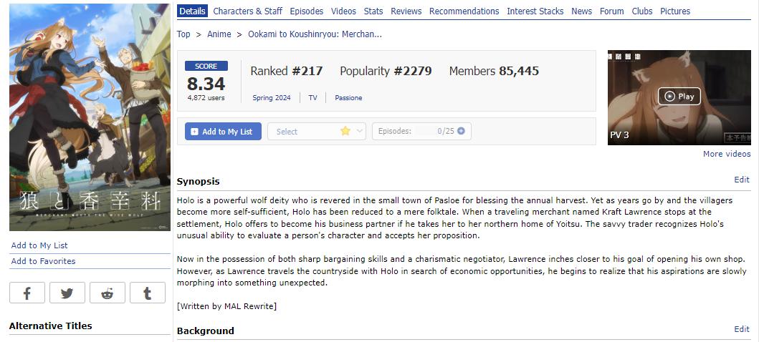759x342 pixels.
Task: Open the Spring 2024 season link
Action: pyautogui.click(x=272, y=98)
